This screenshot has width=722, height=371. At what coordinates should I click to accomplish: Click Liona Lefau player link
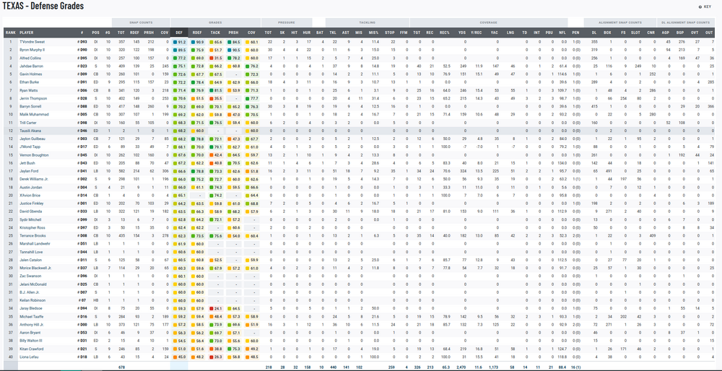point(30,357)
